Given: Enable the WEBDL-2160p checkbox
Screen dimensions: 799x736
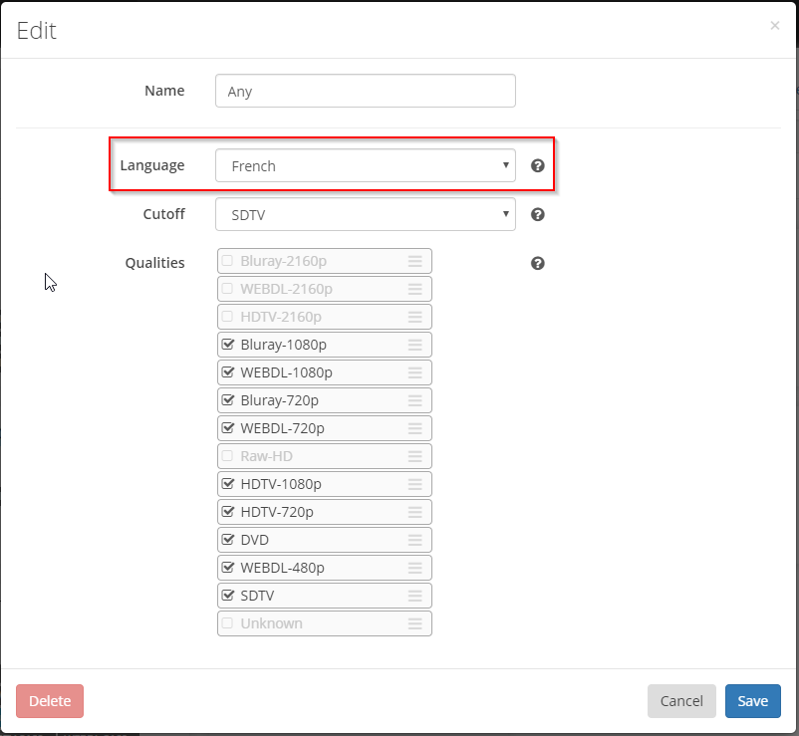Looking at the screenshot, I should (228, 289).
